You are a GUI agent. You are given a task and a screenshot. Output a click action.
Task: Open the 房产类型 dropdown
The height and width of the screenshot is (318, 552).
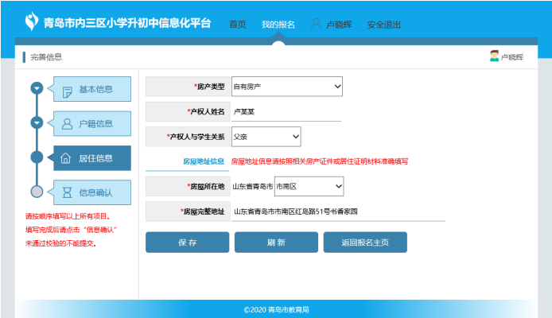[x=286, y=86]
